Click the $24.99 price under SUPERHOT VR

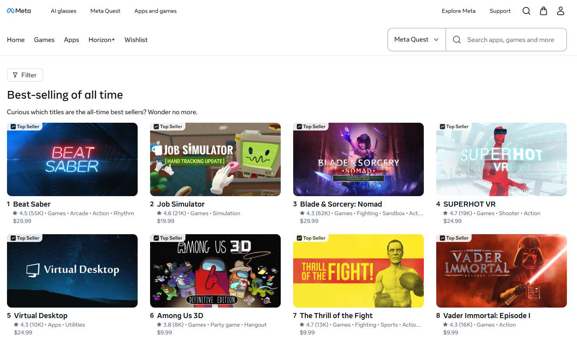pyautogui.click(x=453, y=221)
